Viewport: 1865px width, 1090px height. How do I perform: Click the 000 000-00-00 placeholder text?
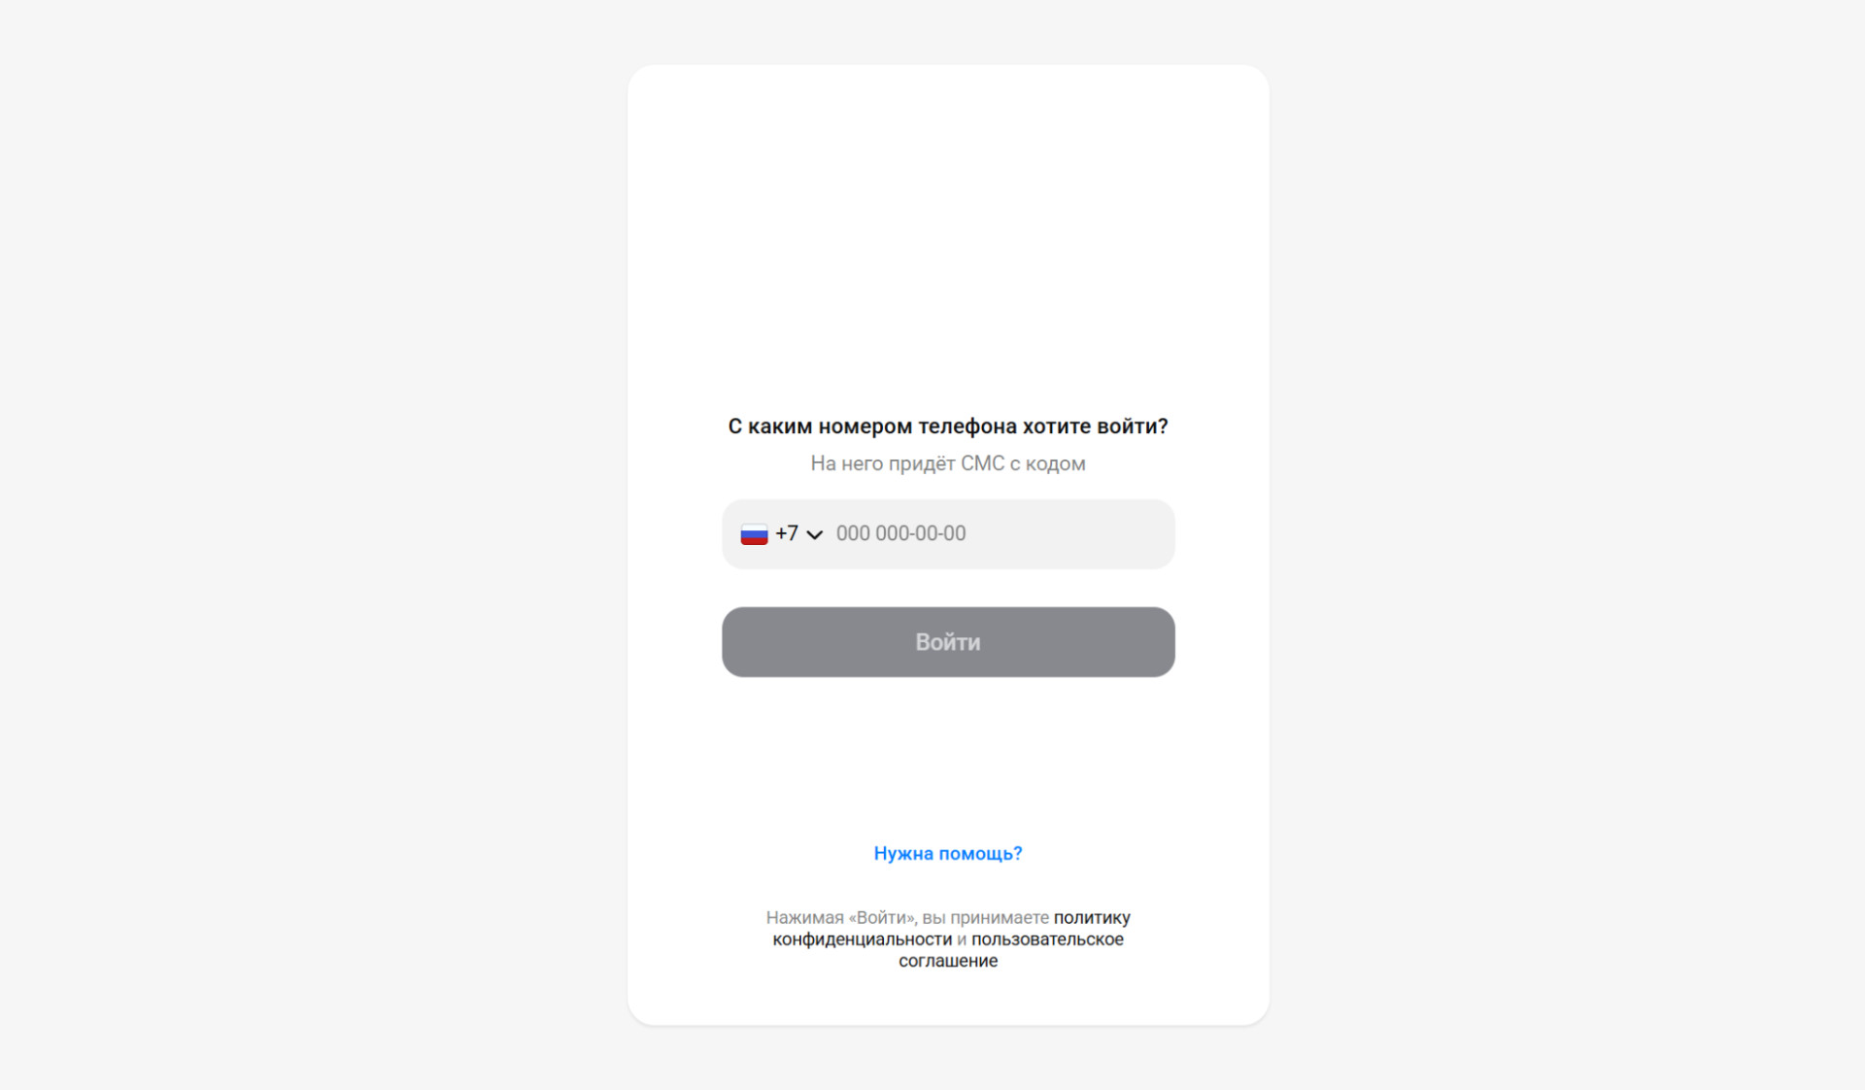coord(900,533)
